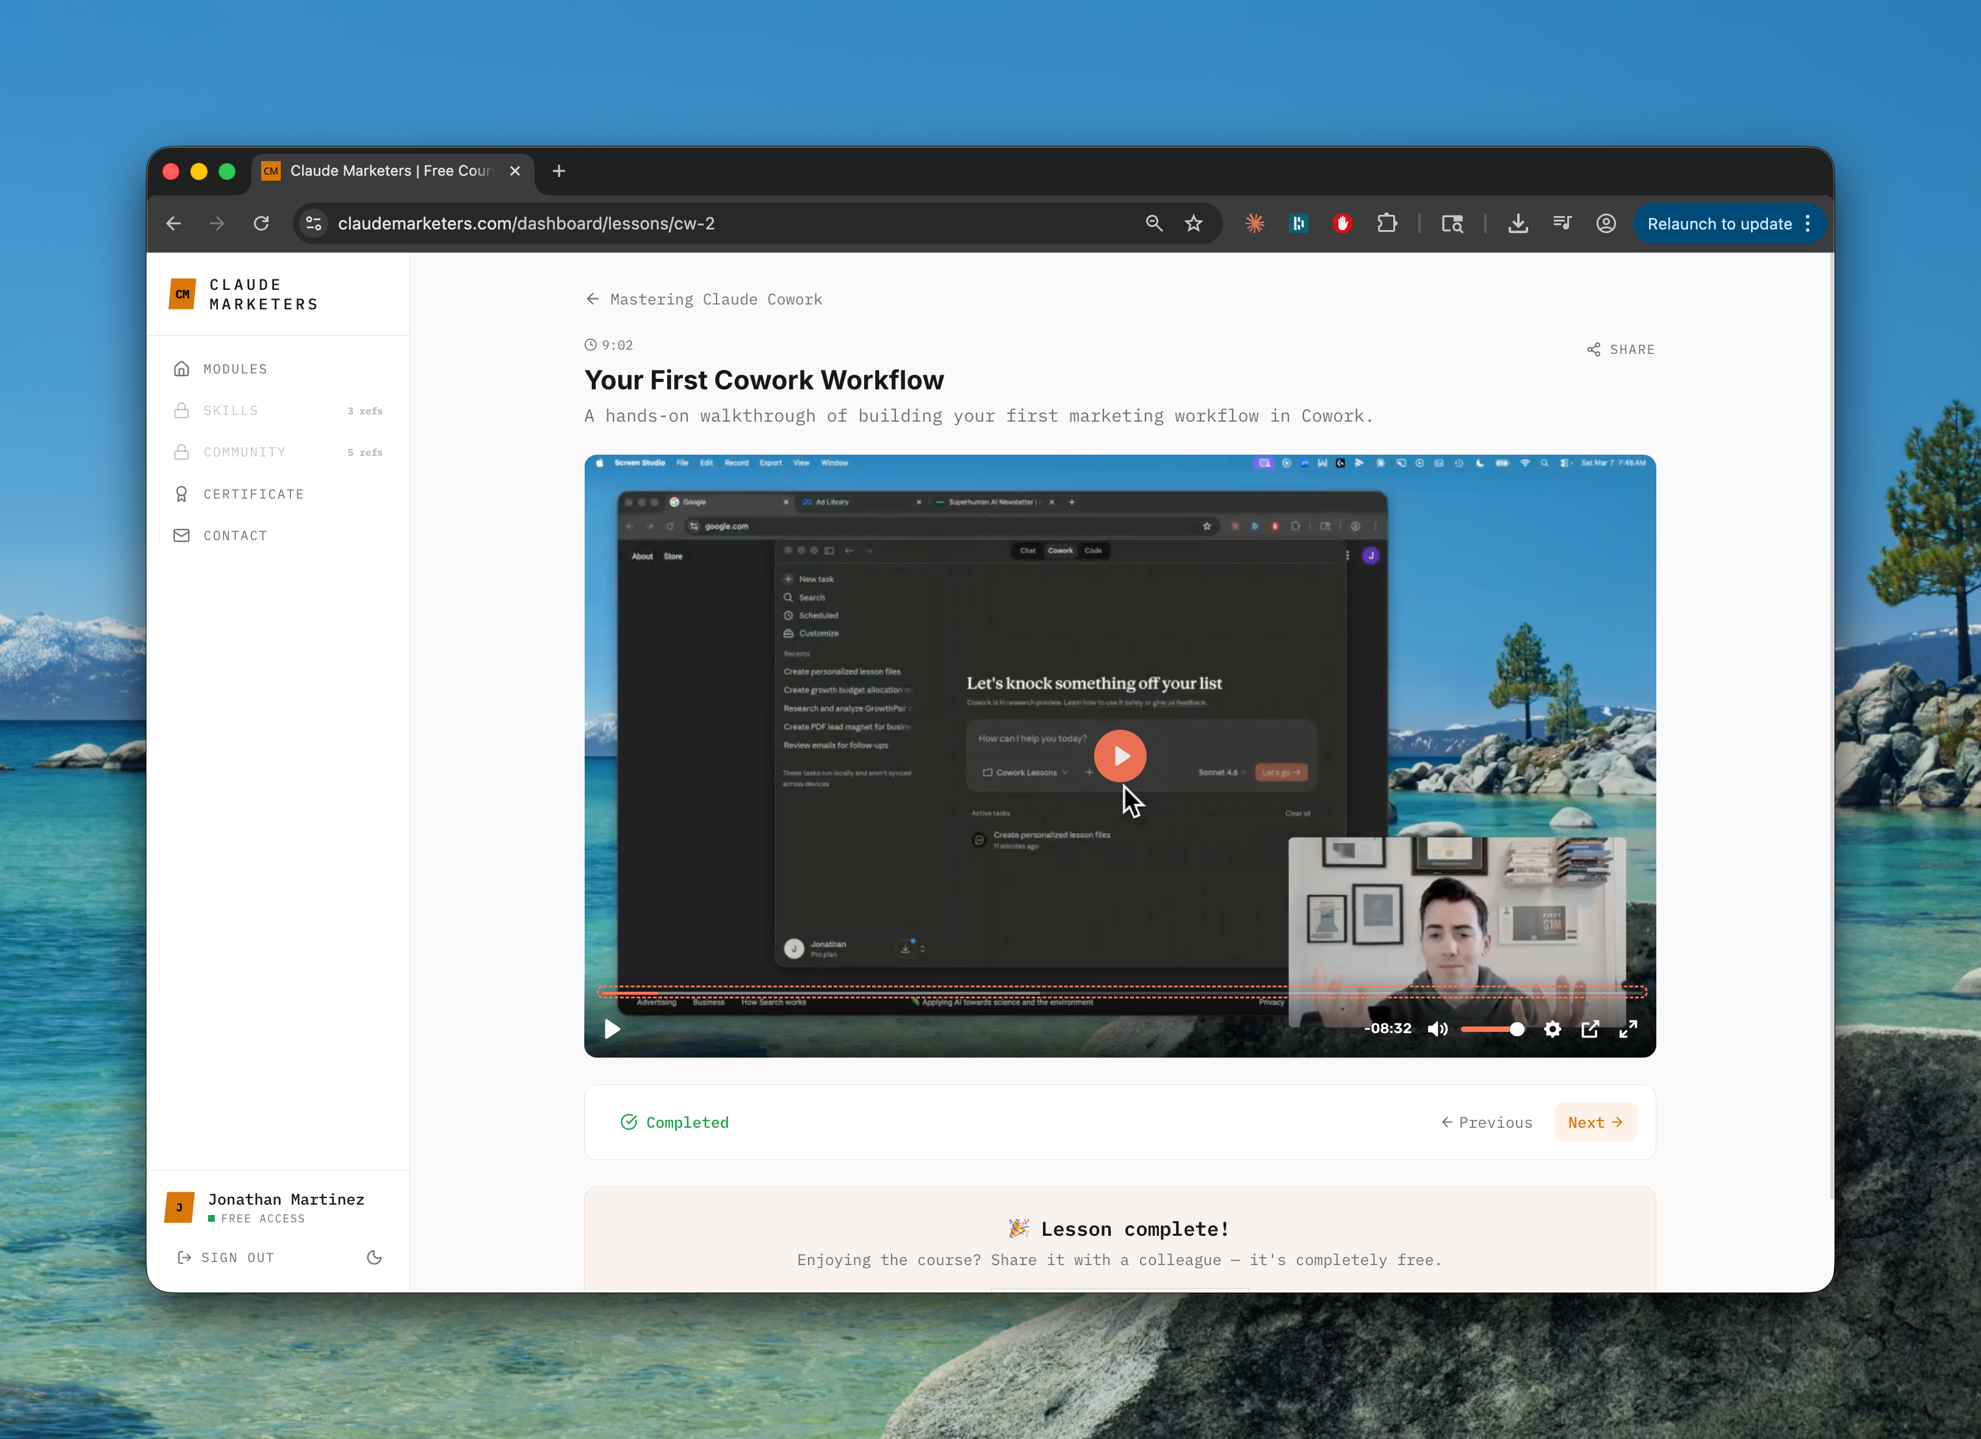Screen dimensions: 1981x1439
Task: Enter fullscreen video mode
Action: tap(1628, 1029)
